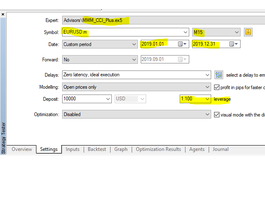The image size is (265, 199).
Task: Toggle visual mode checkbox
Action: tap(217, 114)
